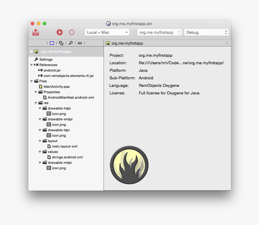Collapse the drawable-ldpi folder
Image resolution: width=259 pixels, height=225 pixels.
[x=40, y=130]
